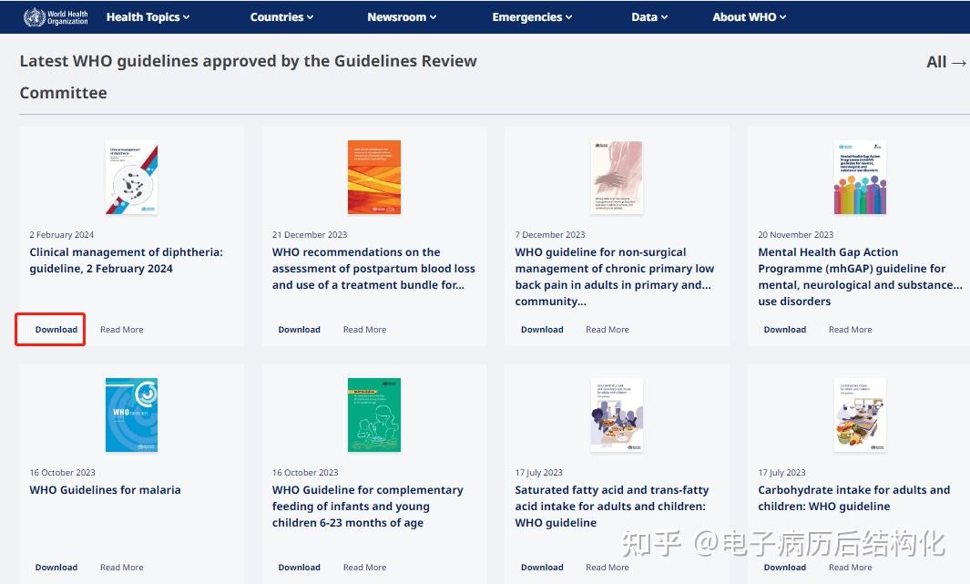Screen dimensions: 970x584
Task: Download the mhGAP guideline
Action: [x=785, y=330]
